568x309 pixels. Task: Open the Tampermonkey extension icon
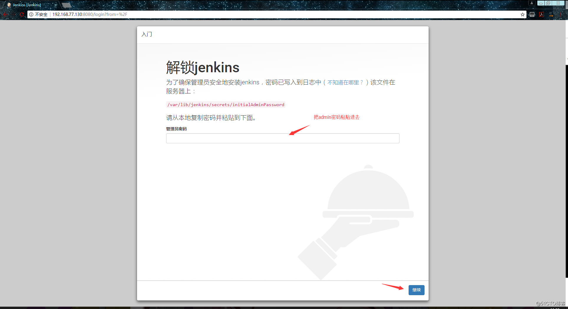[x=532, y=14]
